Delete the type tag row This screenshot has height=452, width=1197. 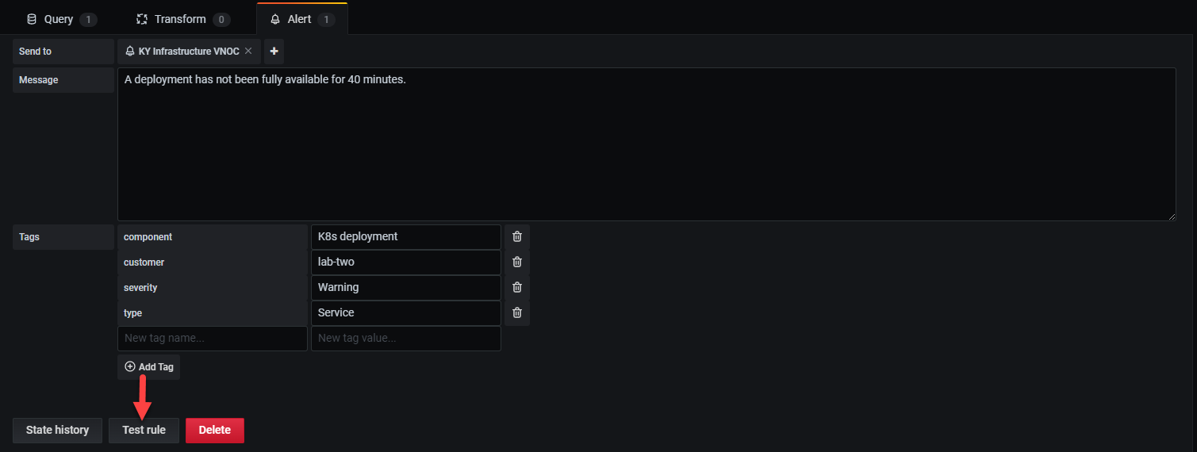pos(517,313)
